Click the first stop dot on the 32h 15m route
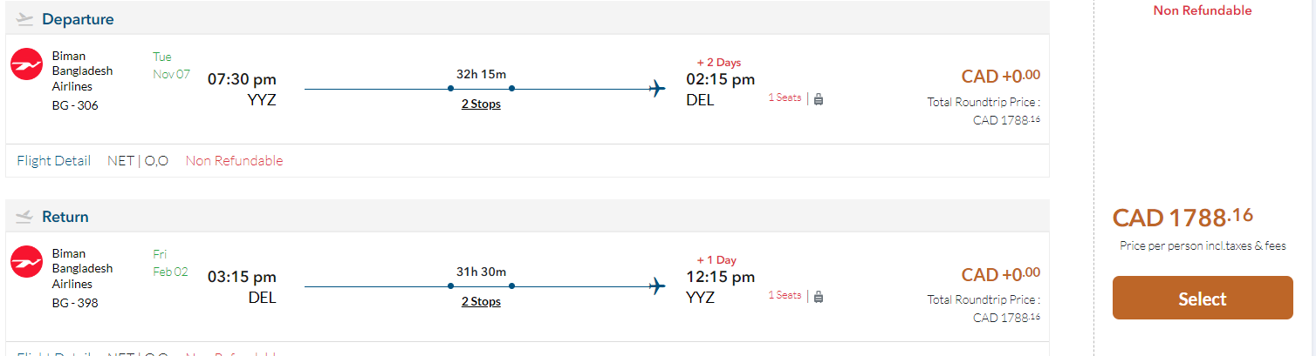 [450, 89]
